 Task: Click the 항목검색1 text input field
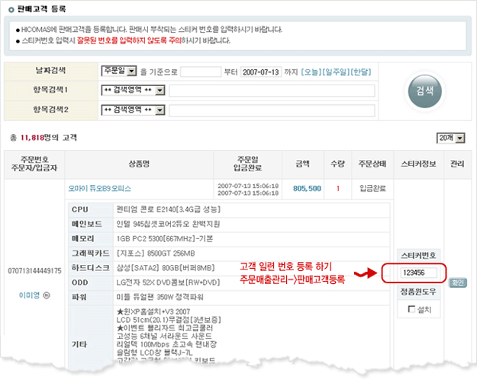272,91
